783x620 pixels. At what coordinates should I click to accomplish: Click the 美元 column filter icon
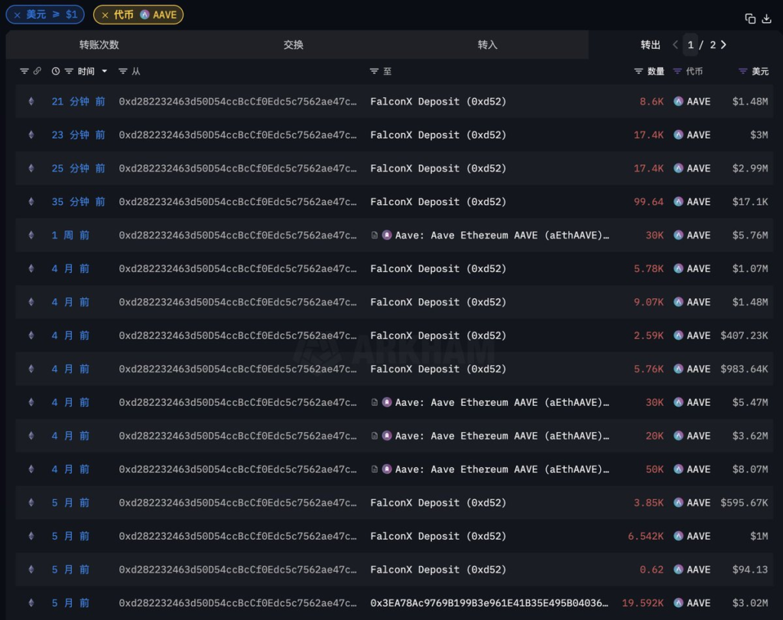(742, 71)
